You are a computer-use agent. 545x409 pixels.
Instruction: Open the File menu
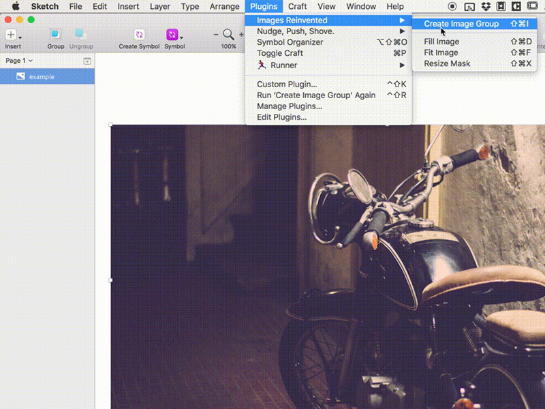coord(76,6)
